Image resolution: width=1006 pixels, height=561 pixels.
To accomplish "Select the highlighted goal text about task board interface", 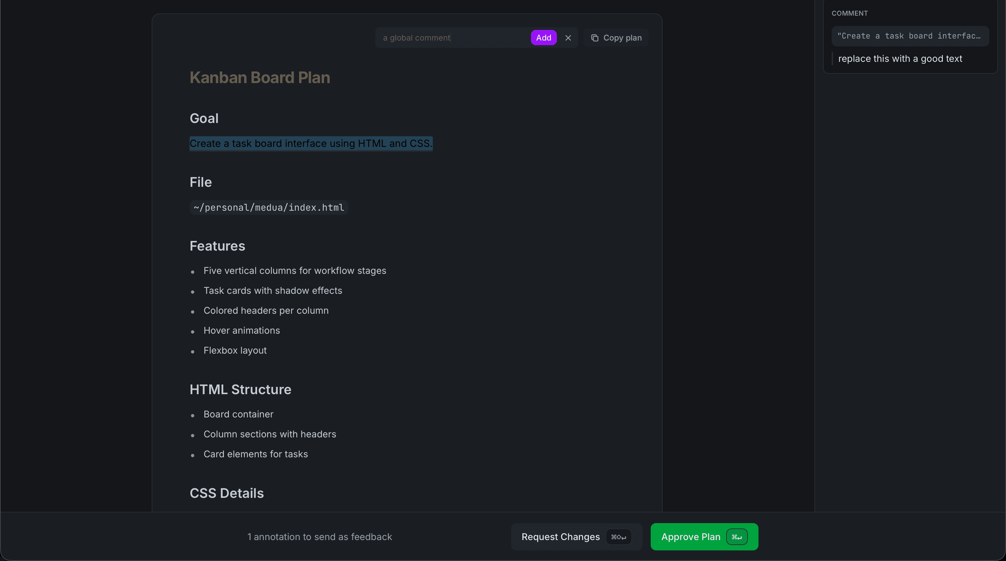I will (310, 144).
